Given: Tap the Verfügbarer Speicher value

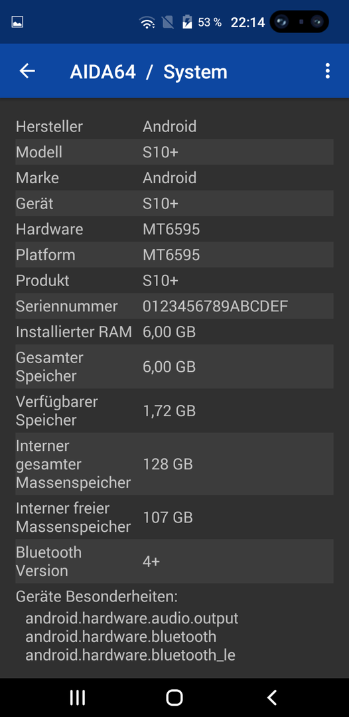Looking at the screenshot, I should 169,411.
